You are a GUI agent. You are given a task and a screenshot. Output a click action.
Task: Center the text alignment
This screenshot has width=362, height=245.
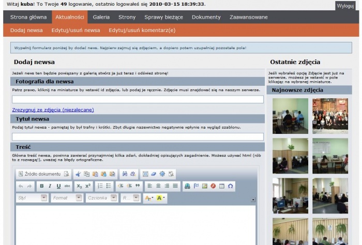(158, 186)
